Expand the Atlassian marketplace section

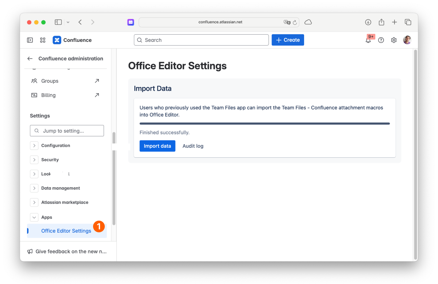click(34, 202)
